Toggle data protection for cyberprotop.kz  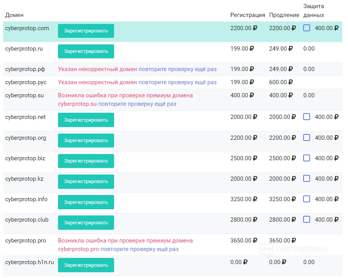(307, 178)
